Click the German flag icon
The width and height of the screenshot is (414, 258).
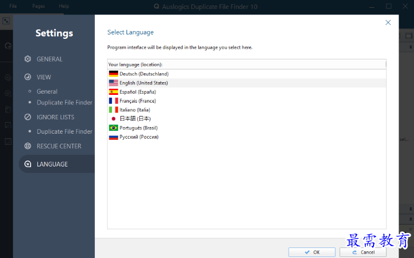(x=114, y=74)
